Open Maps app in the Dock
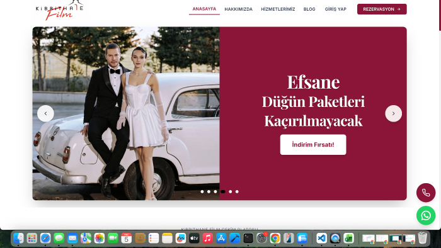 (x=86, y=239)
